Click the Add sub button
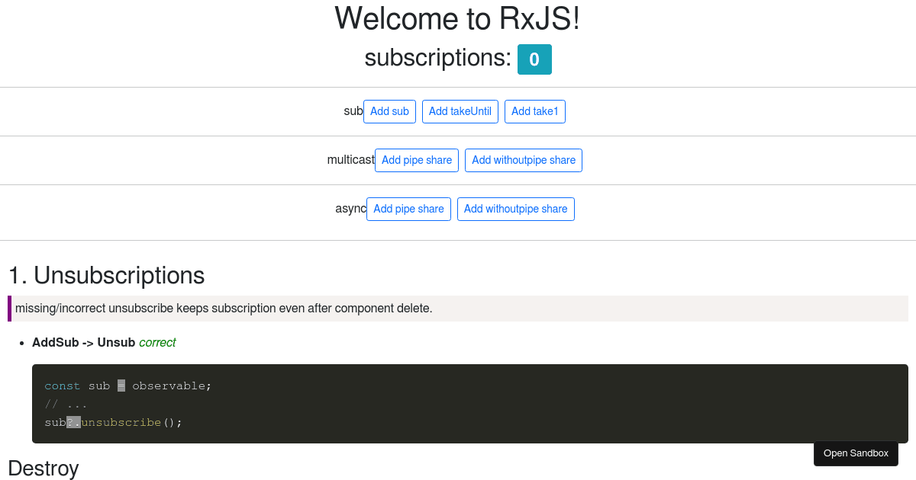Image resolution: width=916 pixels, height=480 pixels. (x=389, y=111)
